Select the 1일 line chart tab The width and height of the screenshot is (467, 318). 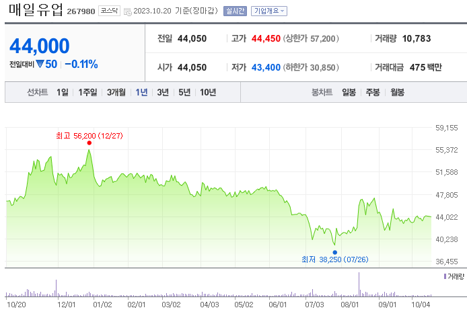pos(63,93)
